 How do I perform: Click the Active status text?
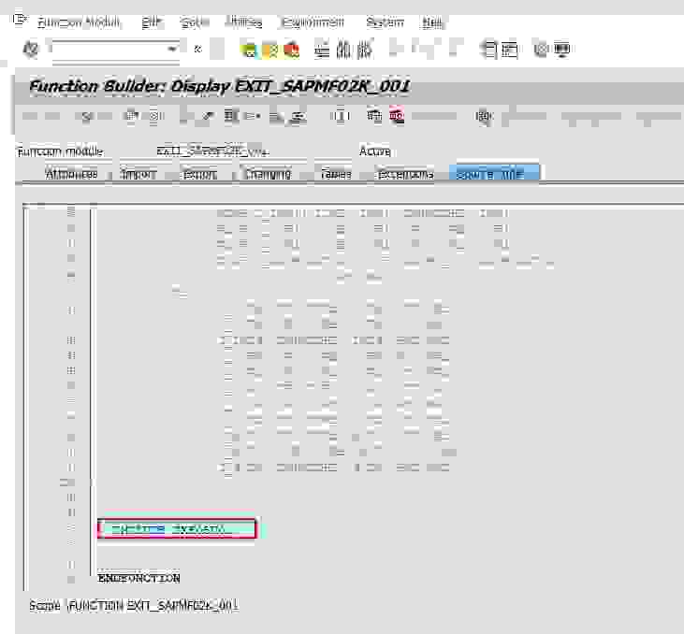374,151
